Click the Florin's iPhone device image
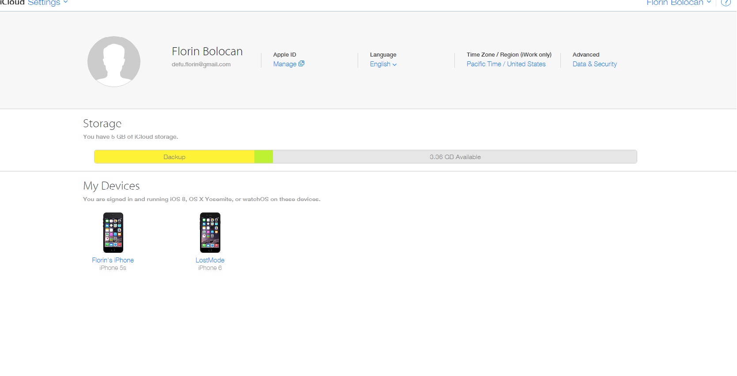This screenshot has width=737, height=376. coord(113,233)
